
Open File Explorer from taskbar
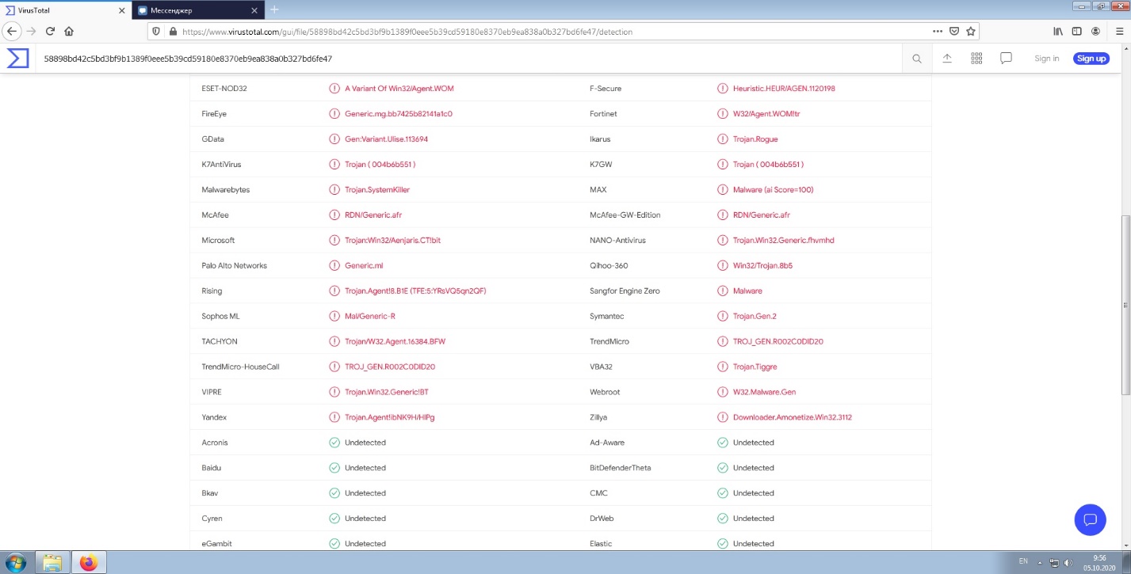click(x=52, y=563)
